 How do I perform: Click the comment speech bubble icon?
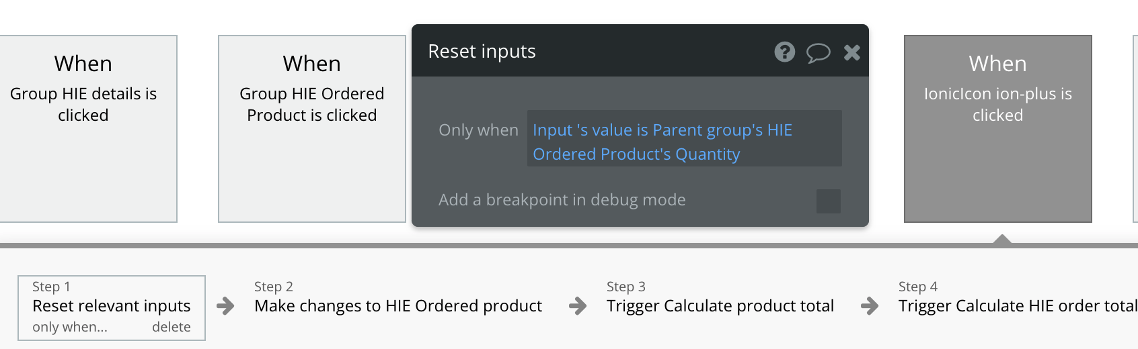click(818, 52)
